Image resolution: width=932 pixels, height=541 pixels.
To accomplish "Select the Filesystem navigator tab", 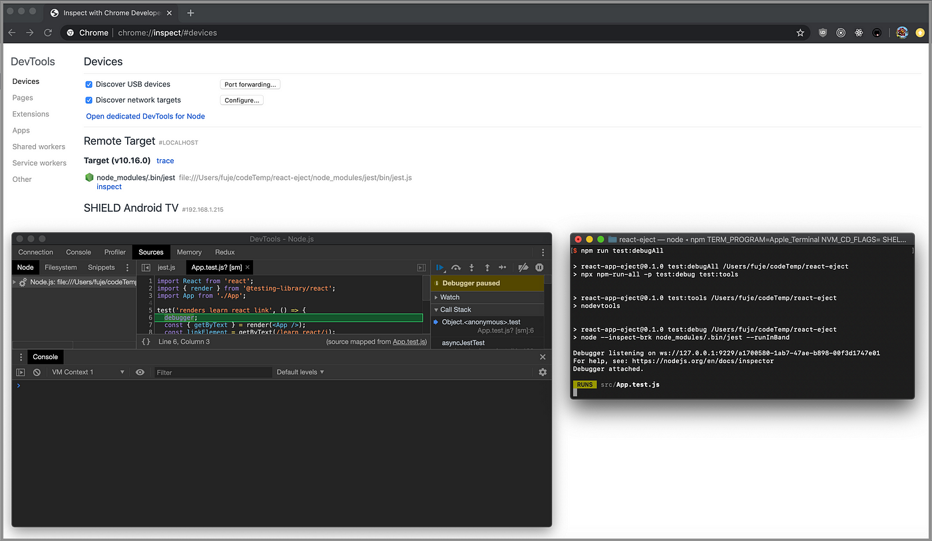I will 61,268.
